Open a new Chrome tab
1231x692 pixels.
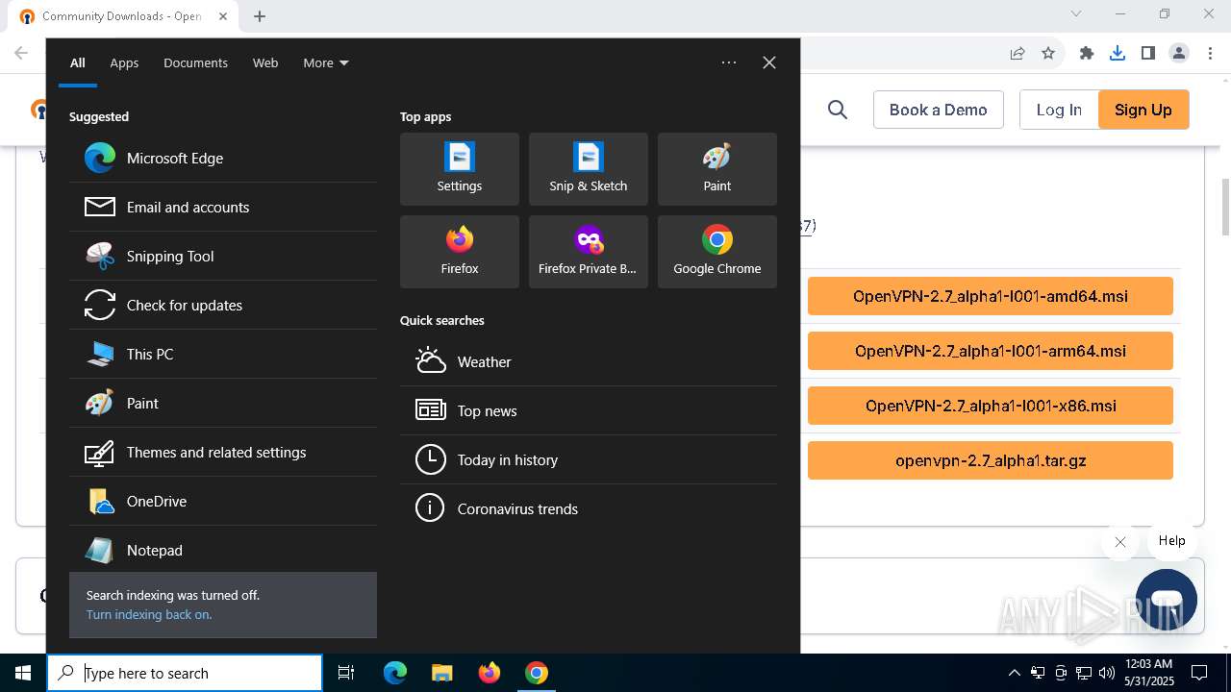pyautogui.click(x=260, y=16)
